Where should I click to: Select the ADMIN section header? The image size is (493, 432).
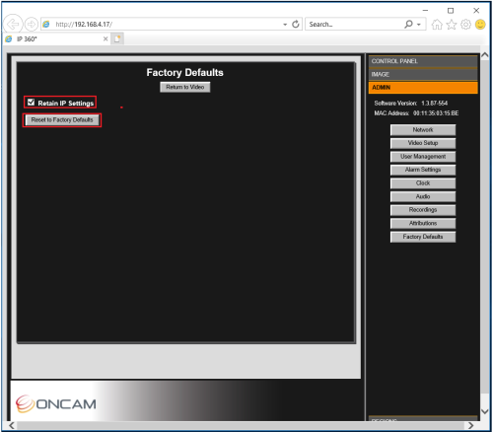point(423,88)
